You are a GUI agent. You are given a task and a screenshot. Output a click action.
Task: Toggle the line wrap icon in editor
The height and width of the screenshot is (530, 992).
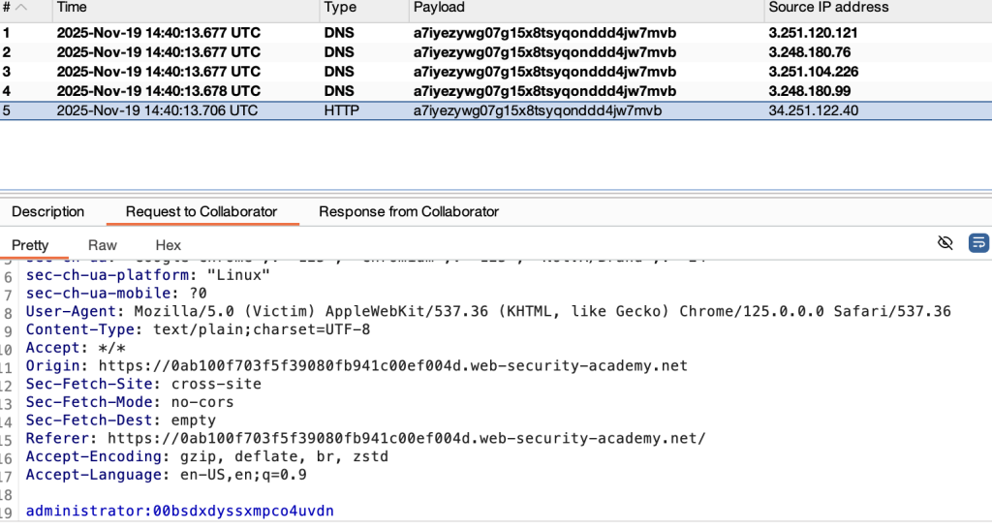pos(978,242)
